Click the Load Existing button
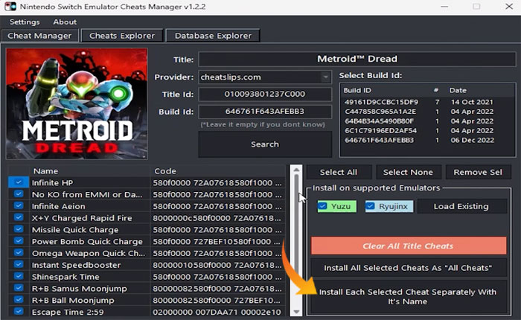 pos(461,206)
